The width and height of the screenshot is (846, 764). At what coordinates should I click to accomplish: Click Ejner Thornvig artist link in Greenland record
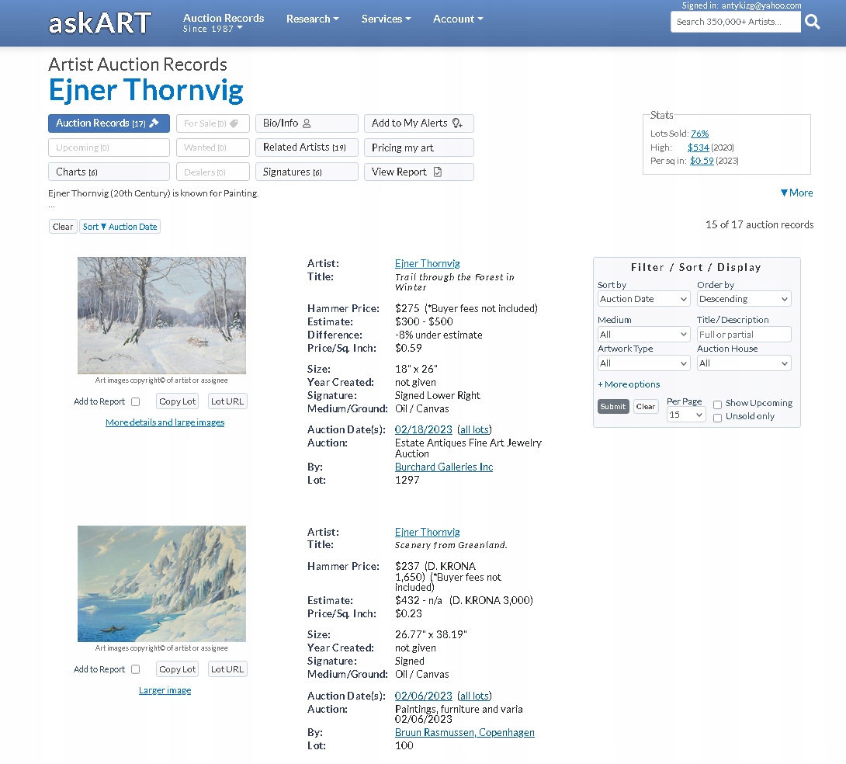[x=428, y=532]
